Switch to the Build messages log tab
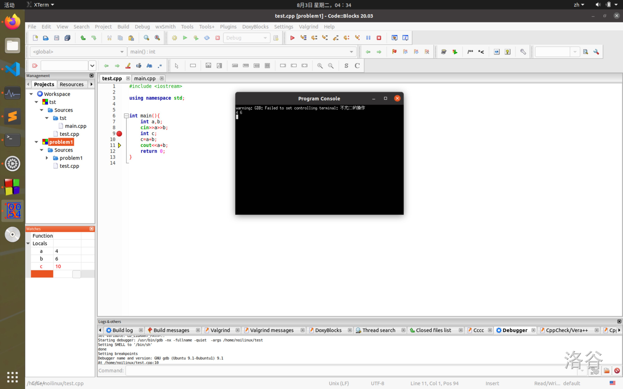623x389 pixels. tap(171, 330)
